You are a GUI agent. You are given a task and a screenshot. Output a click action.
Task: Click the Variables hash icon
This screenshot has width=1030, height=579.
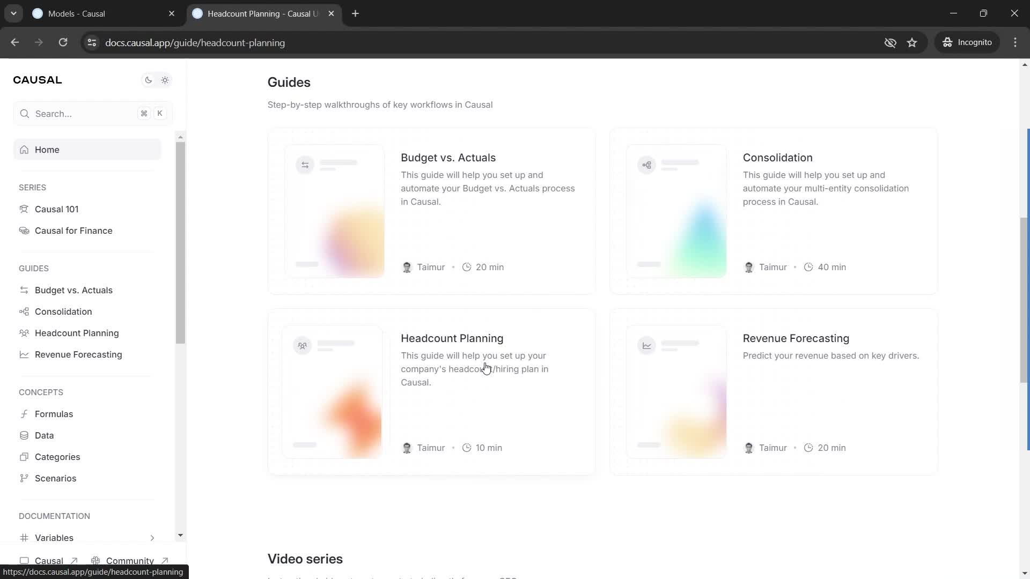pyautogui.click(x=24, y=538)
